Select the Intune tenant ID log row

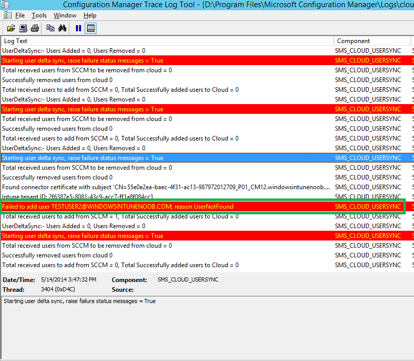(208, 196)
